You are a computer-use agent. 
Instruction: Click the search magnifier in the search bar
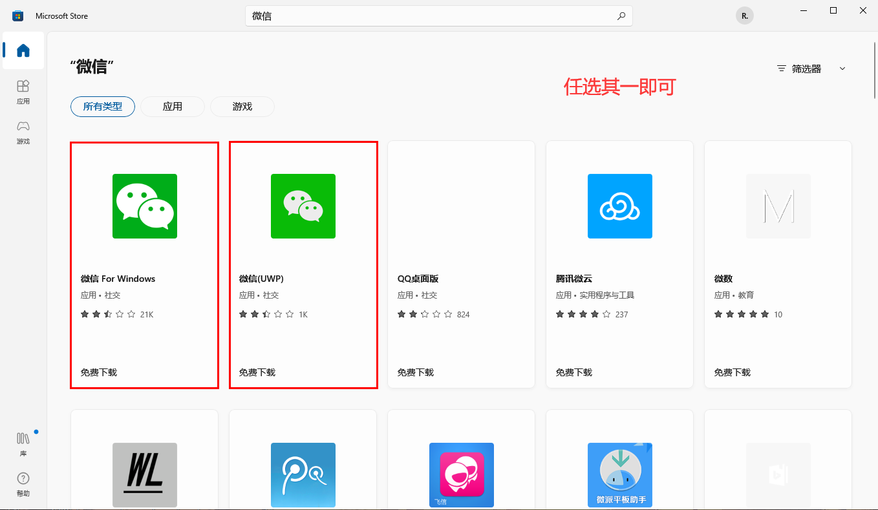[x=621, y=16]
